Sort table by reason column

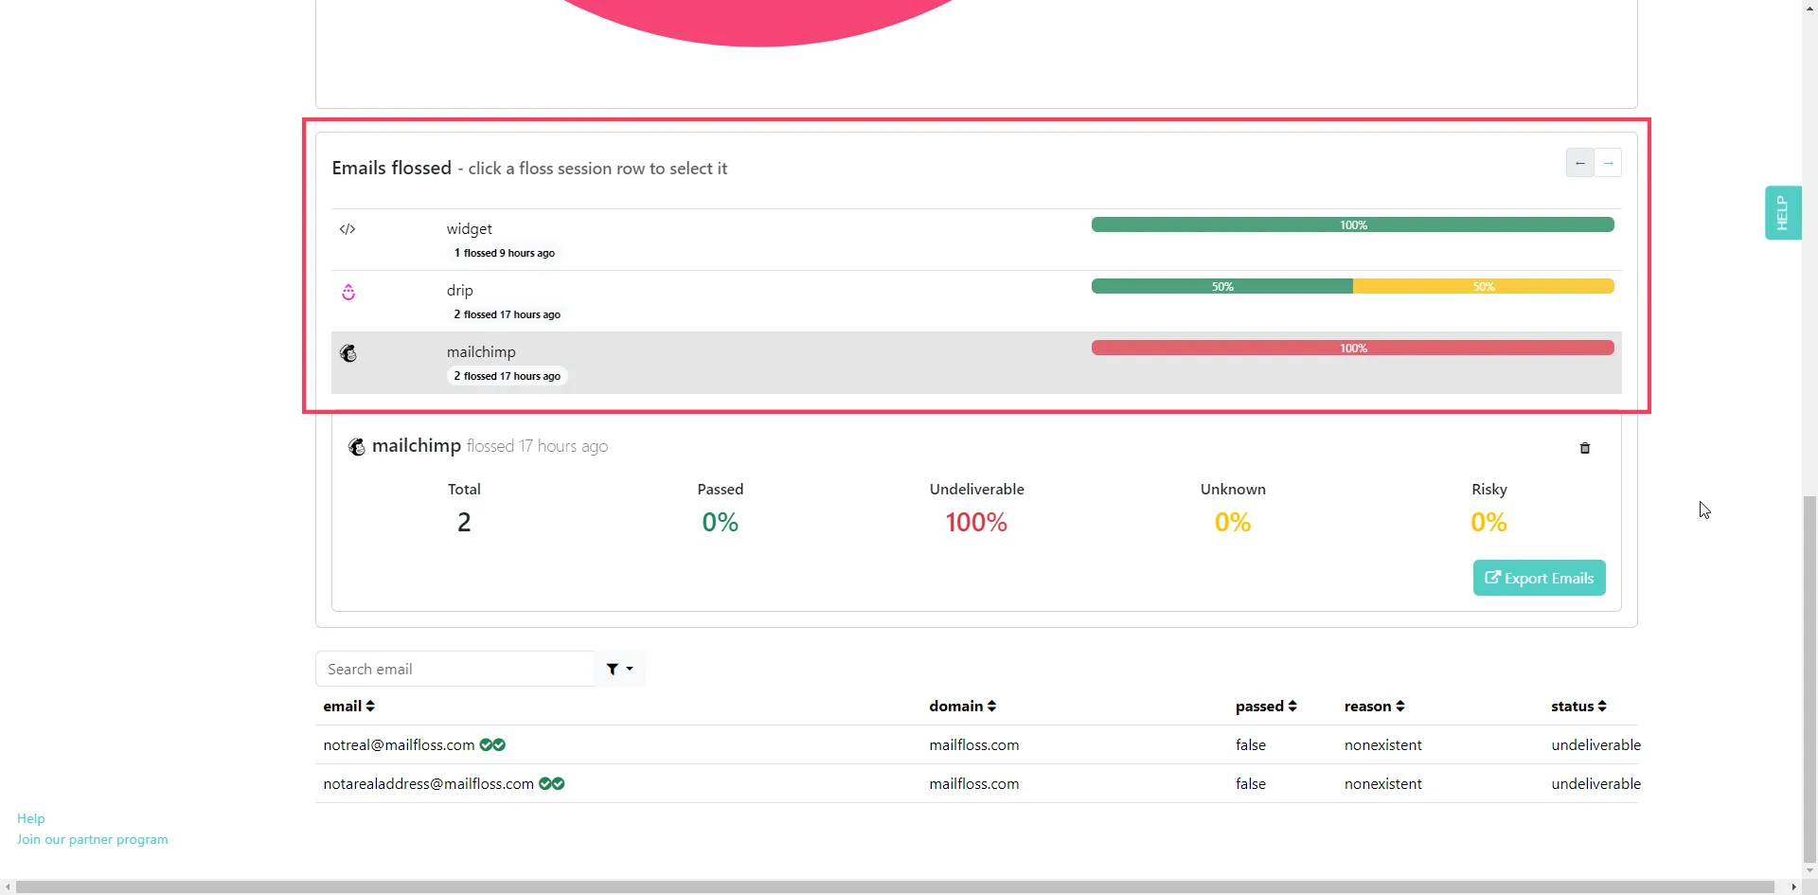point(1375,707)
